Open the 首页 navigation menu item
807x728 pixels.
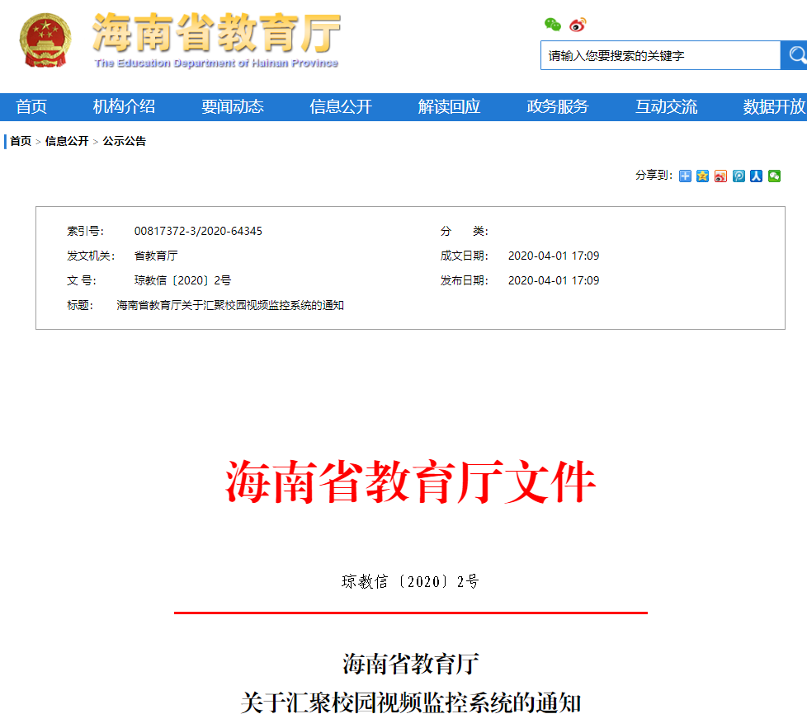[x=31, y=107]
